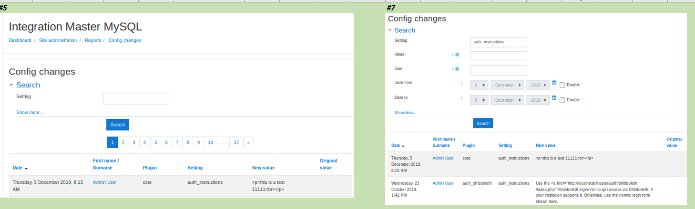The image size is (695, 209).
Task: Select current page 1 in pagination
Action: click(112, 142)
